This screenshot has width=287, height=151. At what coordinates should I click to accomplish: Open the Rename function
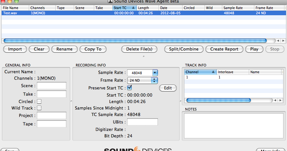pyautogui.click(x=64, y=49)
